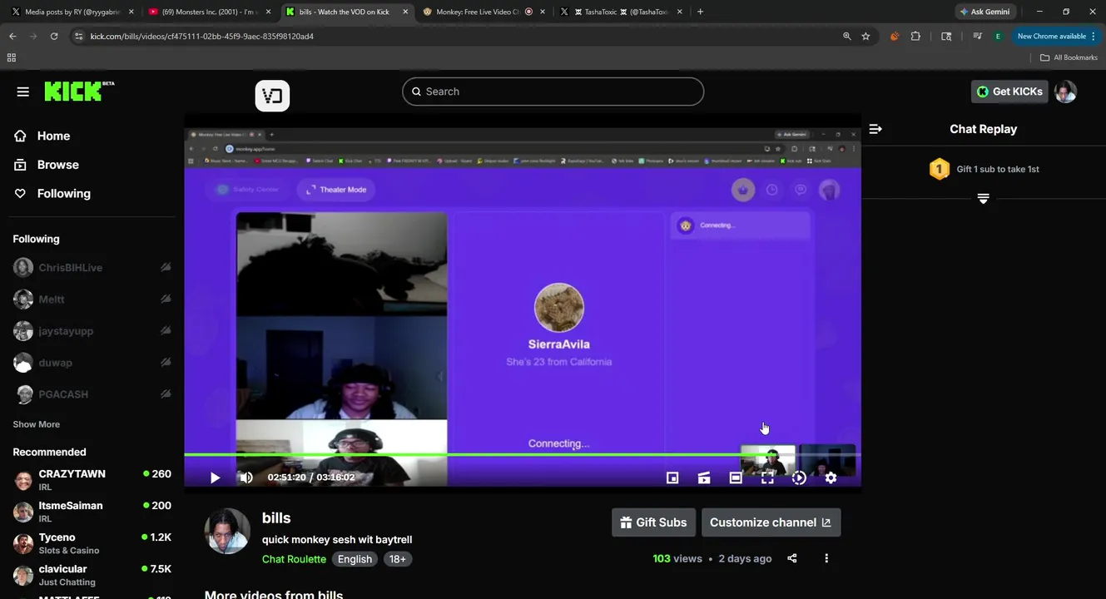This screenshot has width=1106, height=599.
Task: Click New Chrome available update button
Action: coord(1056,36)
